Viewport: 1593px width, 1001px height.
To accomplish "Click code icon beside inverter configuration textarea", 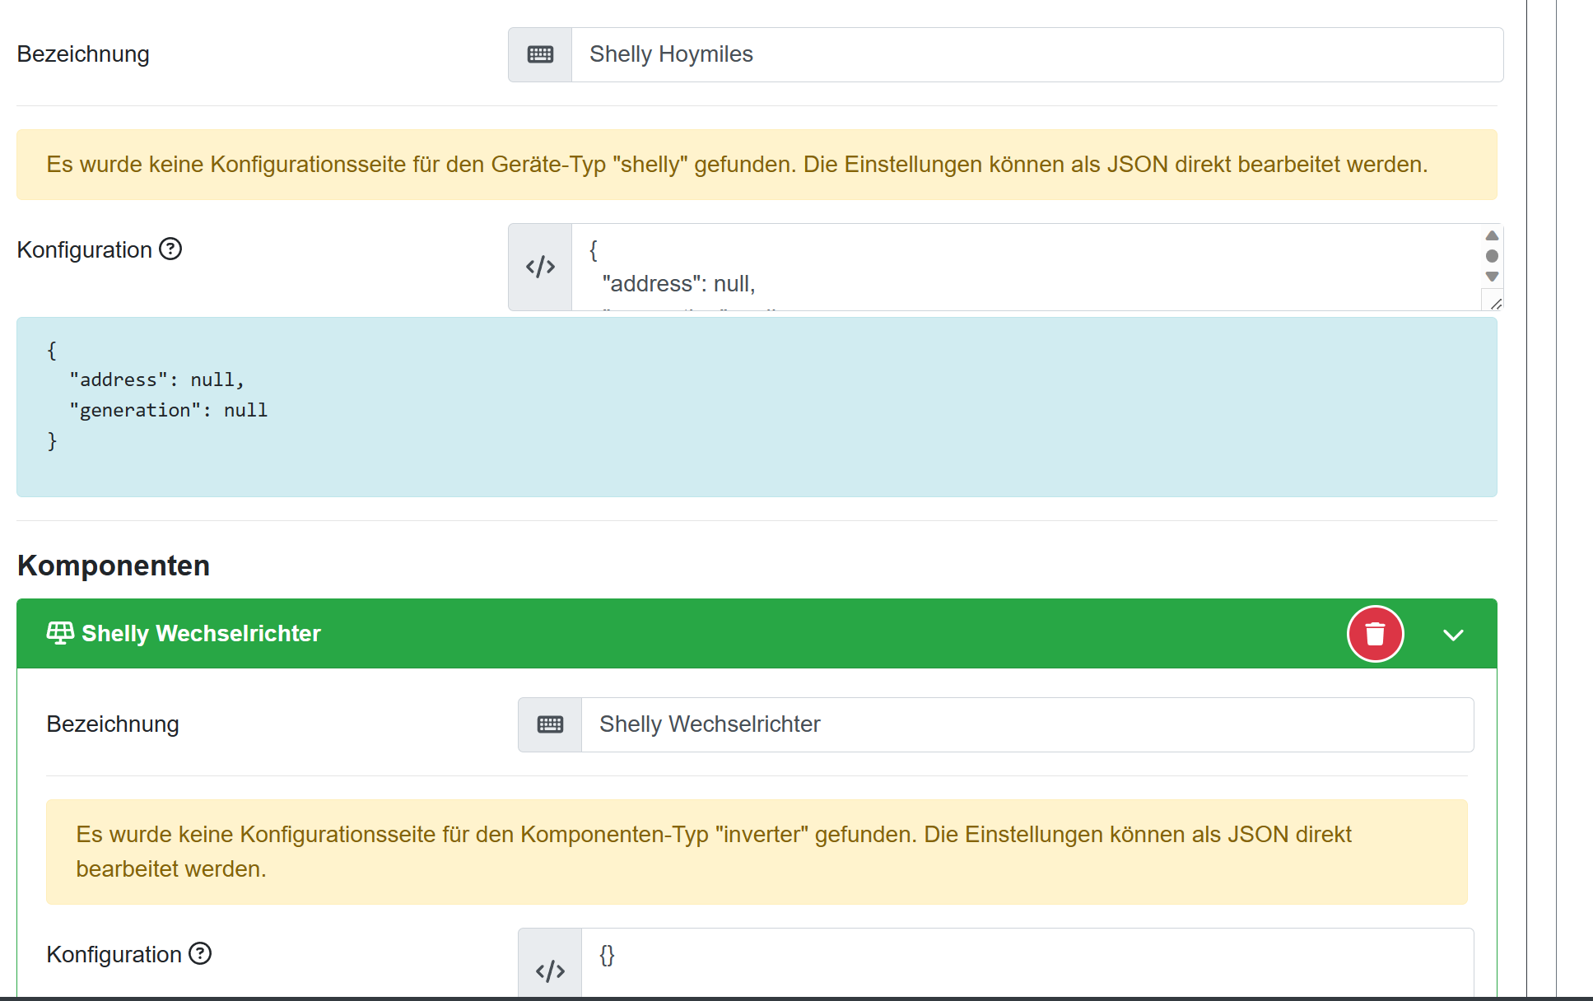I will pos(550,970).
